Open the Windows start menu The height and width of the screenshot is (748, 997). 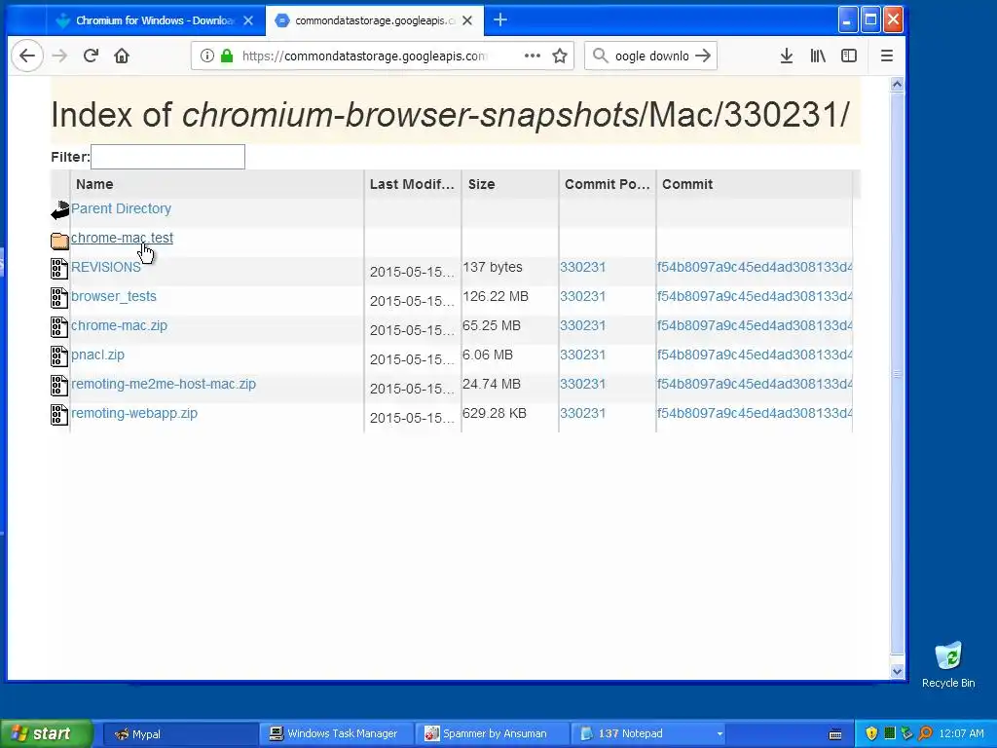(x=45, y=733)
